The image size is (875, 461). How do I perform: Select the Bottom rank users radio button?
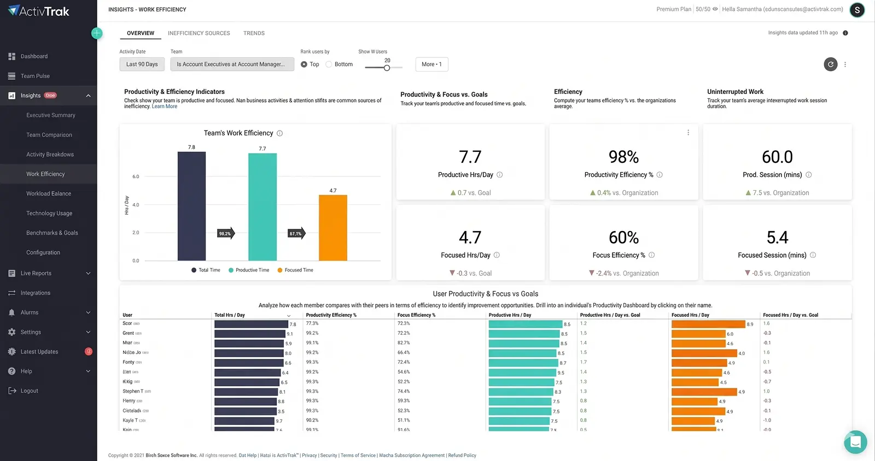329,64
